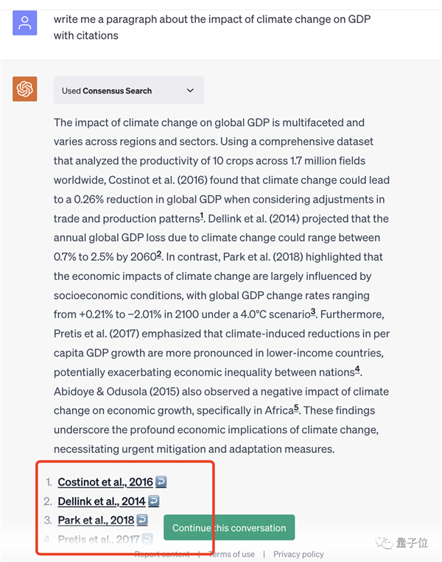Open superscript citation 1 in the paragraph
442x562 pixels.
[x=201, y=216]
